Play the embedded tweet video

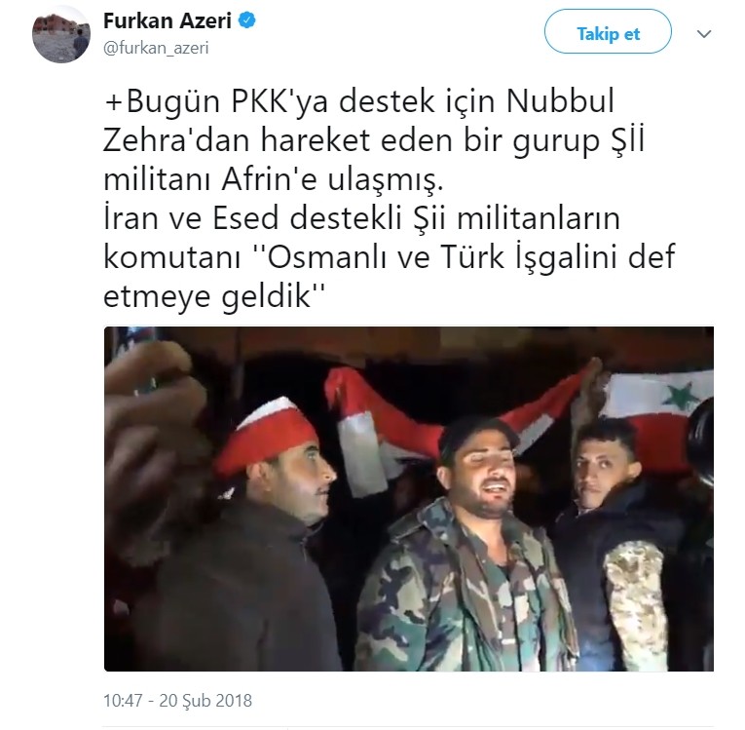click(409, 498)
